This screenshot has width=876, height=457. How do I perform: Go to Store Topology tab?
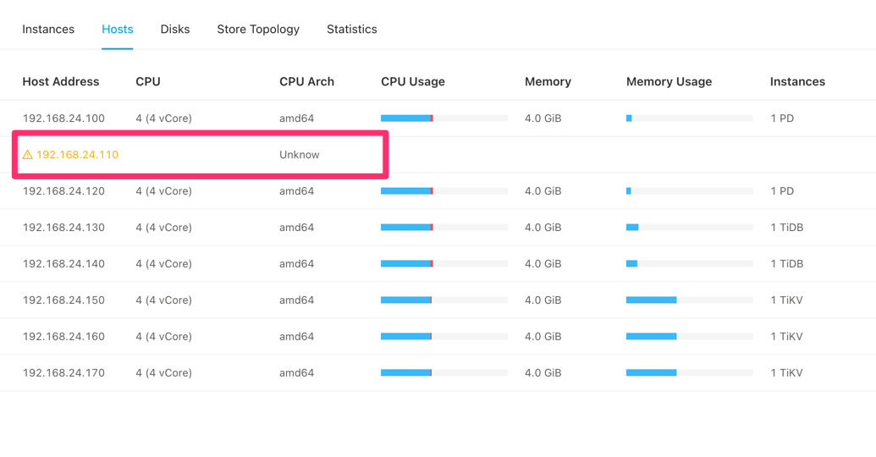(258, 29)
